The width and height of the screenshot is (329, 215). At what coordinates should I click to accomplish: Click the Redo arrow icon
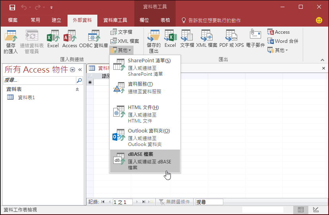38,7
